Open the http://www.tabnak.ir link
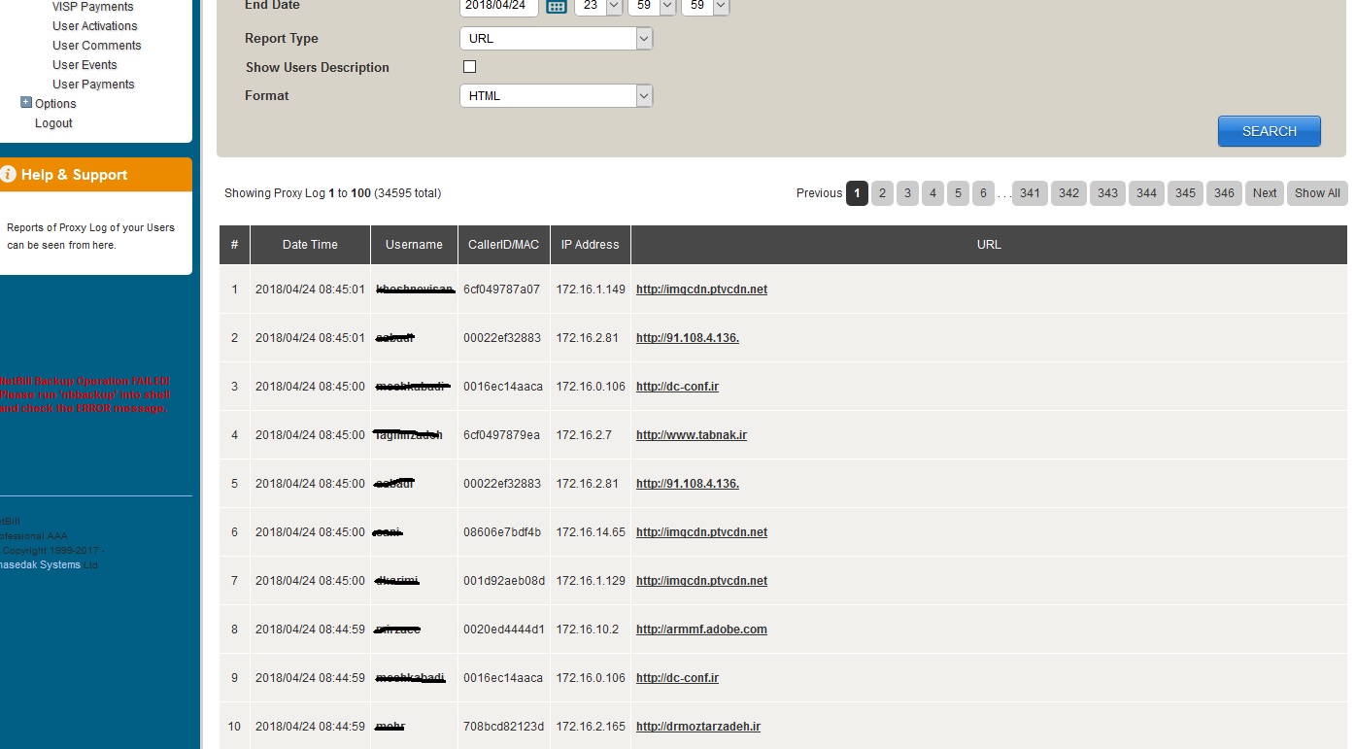This screenshot has height=749, width=1356. click(x=692, y=435)
